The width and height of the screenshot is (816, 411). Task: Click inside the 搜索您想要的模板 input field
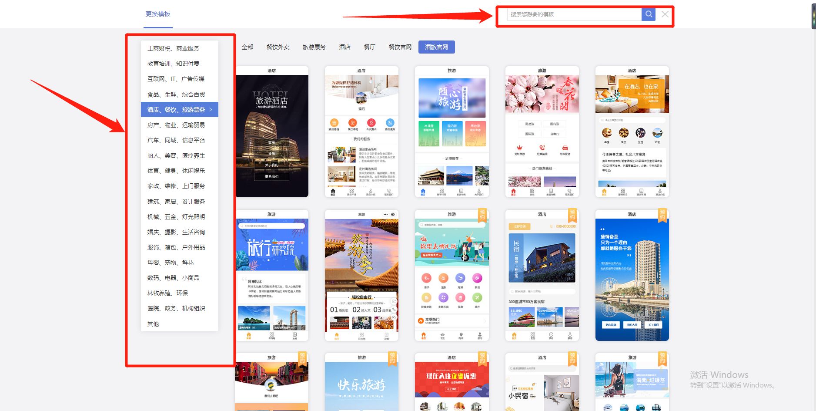[x=570, y=14]
